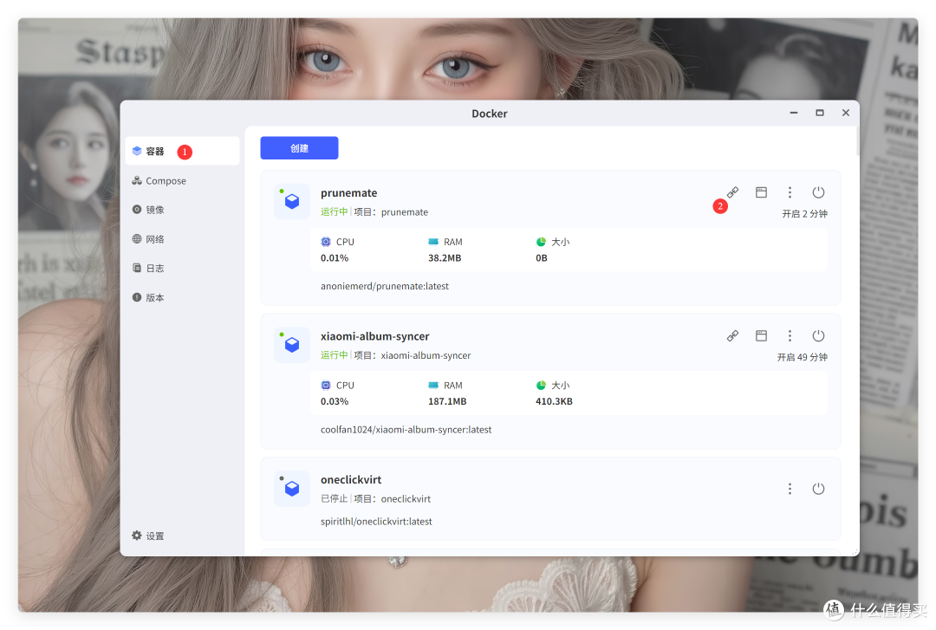Click the 大小 pie icon in xiaomi-album-syncer stats
The height and width of the screenshot is (630, 936).
[x=541, y=385]
